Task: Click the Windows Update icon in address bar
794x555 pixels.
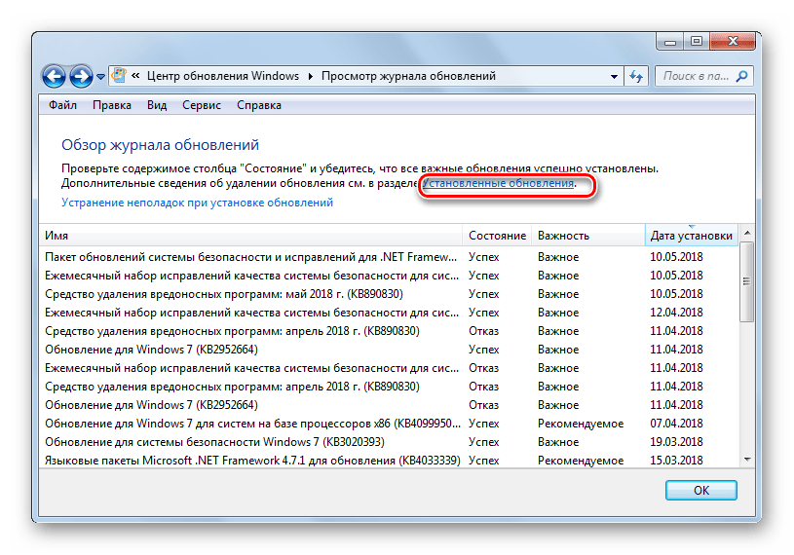Action: tap(119, 75)
